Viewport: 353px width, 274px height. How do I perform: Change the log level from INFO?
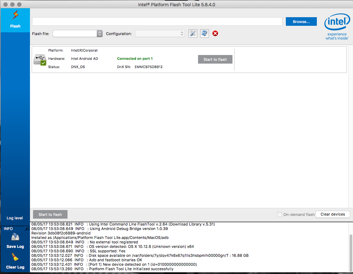coord(15,228)
